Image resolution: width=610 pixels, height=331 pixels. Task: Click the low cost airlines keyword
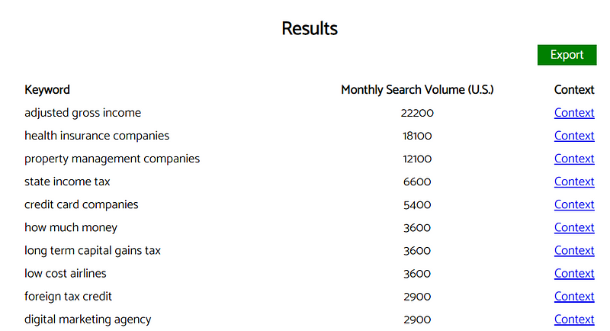(x=66, y=274)
